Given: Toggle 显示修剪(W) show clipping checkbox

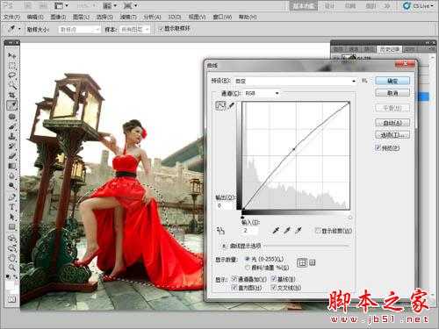Looking at the screenshot, I should click(x=317, y=231).
